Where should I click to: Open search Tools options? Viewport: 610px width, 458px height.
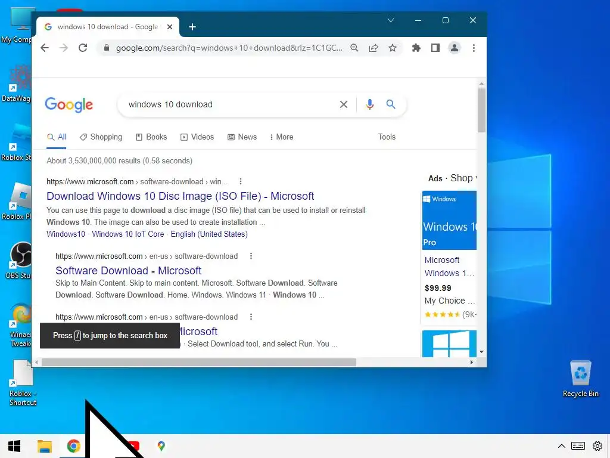point(387,137)
